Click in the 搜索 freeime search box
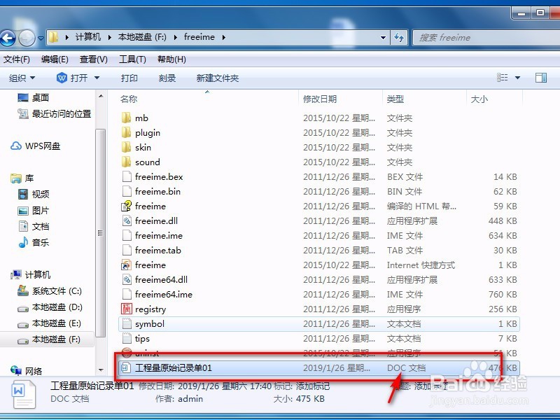Screen dimensions: 560x420 (x=486, y=38)
